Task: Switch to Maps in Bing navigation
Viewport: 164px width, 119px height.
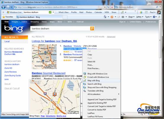Action: [x=52, y=22]
